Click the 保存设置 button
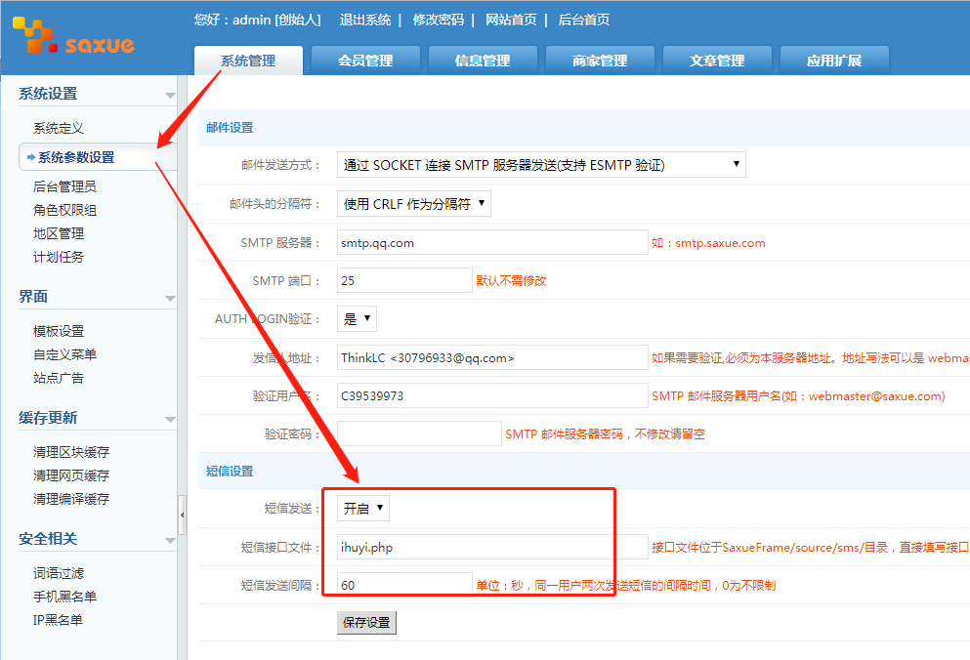This screenshot has height=660, width=970. click(366, 623)
